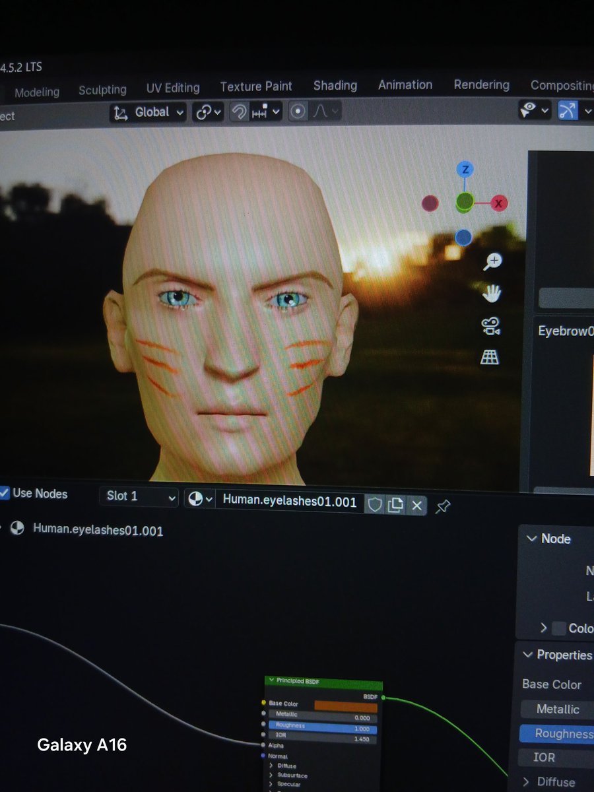Image resolution: width=594 pixels, height=792 pixels.
Task: Click the orange Base Color swatch on node
Action: click(346, 707)
